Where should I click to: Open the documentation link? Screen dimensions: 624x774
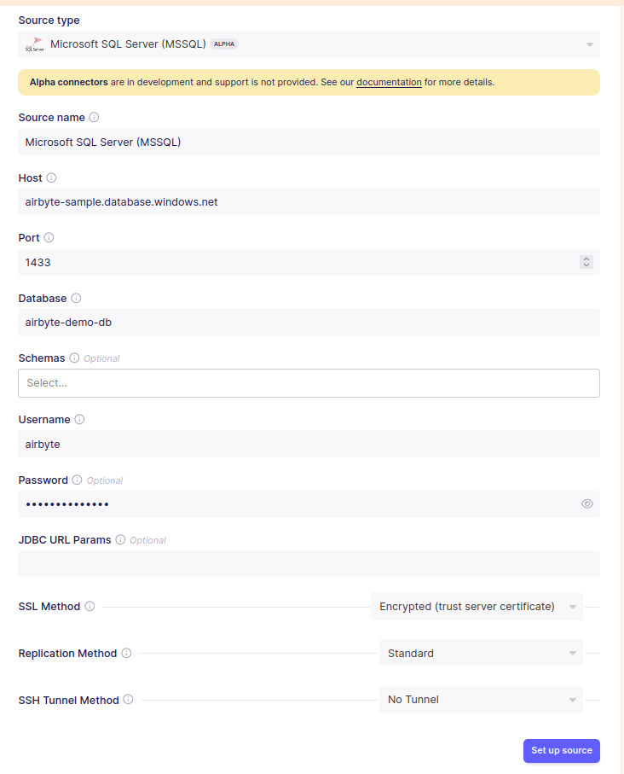point(389,82)
